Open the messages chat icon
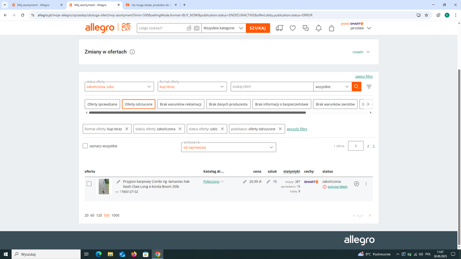 coord(305,28)
